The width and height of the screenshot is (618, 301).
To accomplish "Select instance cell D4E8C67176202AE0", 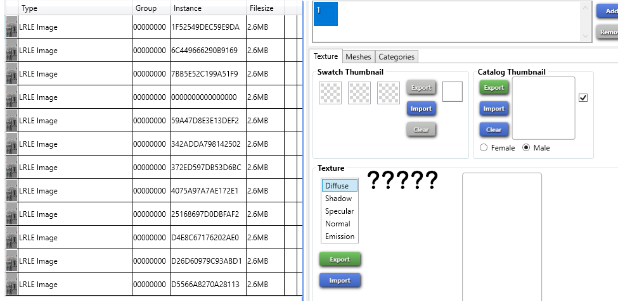I will pos(208,237).
